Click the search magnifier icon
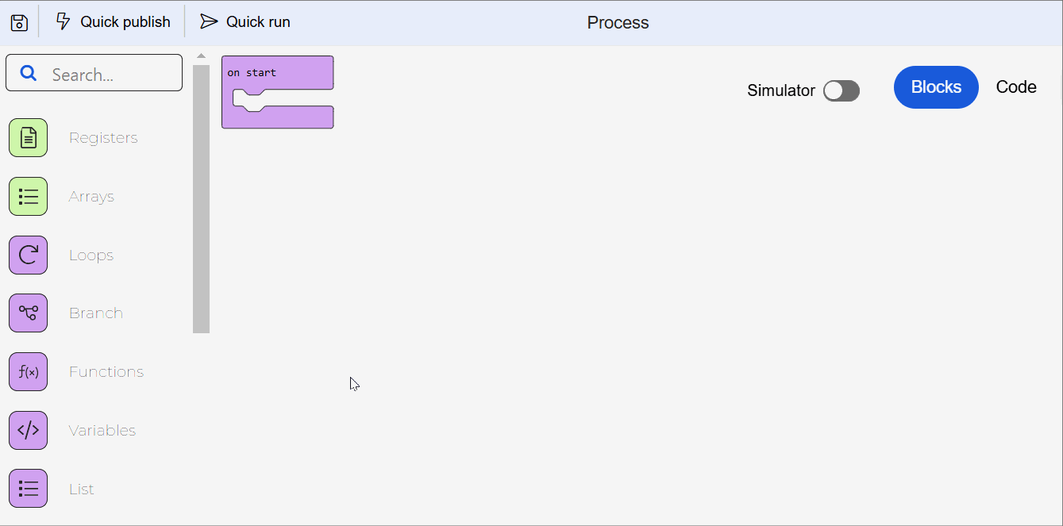The width and height of the screenshot is (1063, 526). [29, 72]
